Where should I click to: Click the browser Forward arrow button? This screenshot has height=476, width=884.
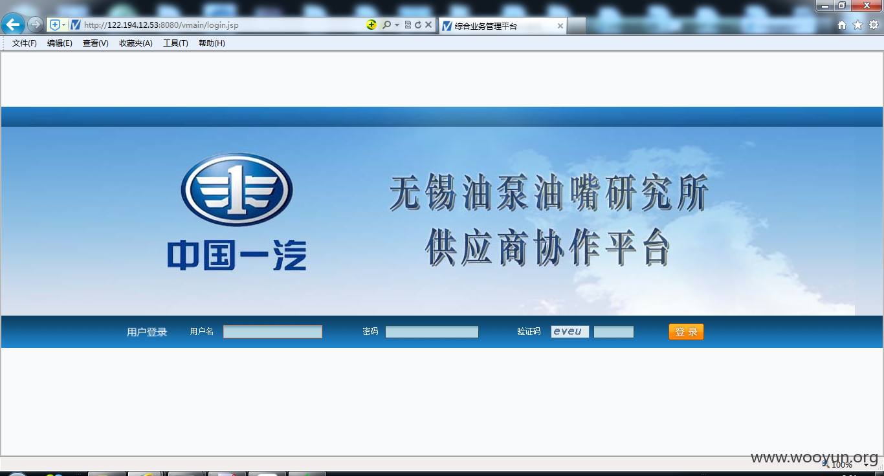tap(35, 25)
